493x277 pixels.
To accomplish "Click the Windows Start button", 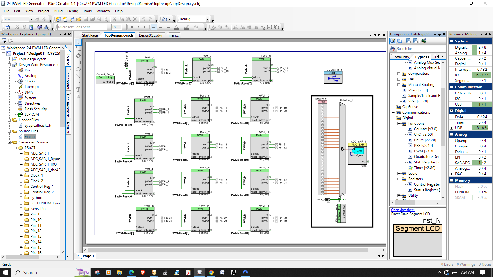I will click(x=5, y=272).
